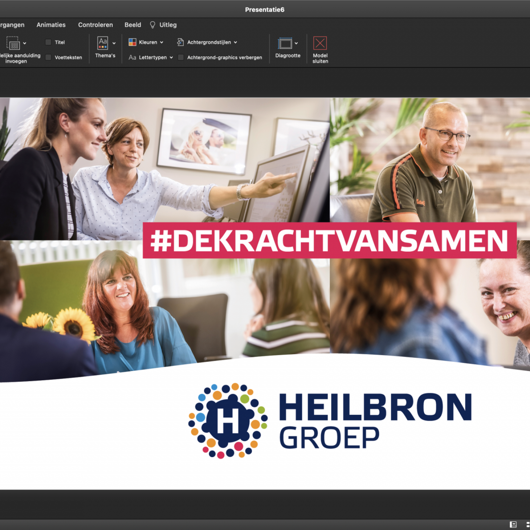530x530 pixels.
Task: Check Achtergrond-graphics verbergen
Action: (x=181, y=57)
